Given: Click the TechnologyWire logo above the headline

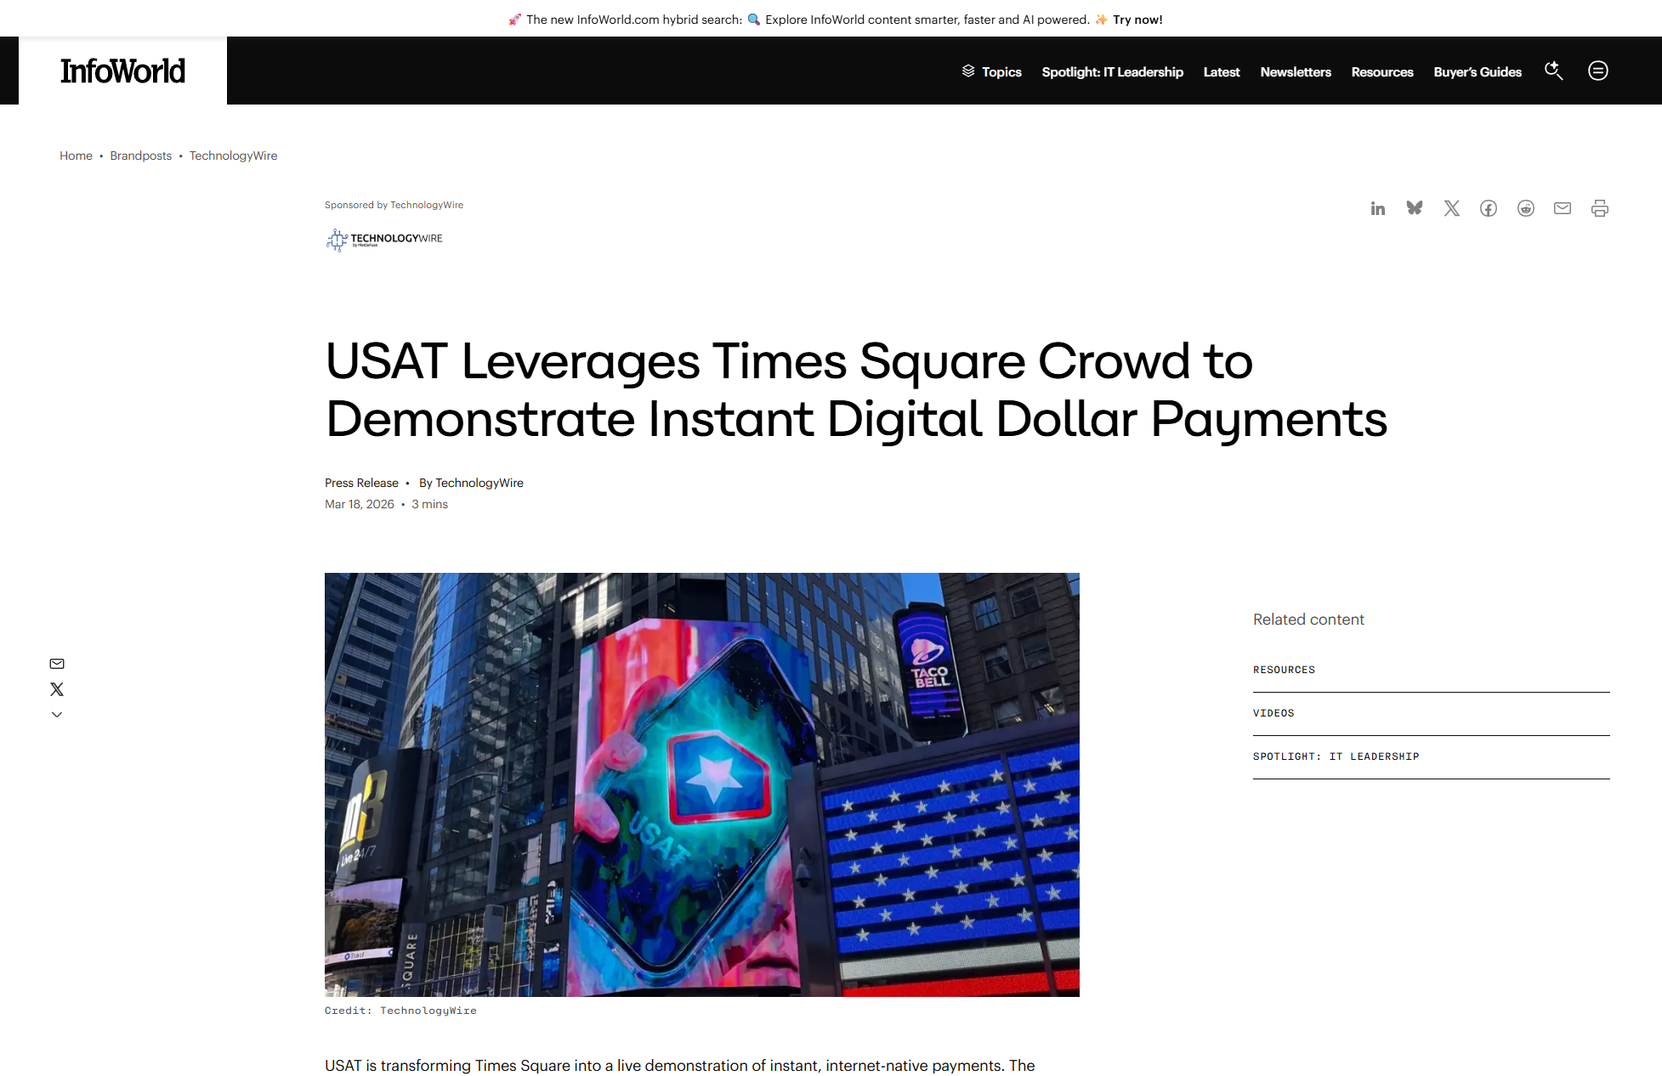Looking at the screenshot, I should coord(383,240).
